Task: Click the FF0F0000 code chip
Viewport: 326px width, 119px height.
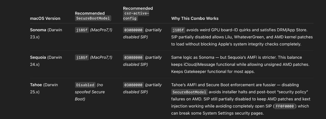Action: pos(284,106)
